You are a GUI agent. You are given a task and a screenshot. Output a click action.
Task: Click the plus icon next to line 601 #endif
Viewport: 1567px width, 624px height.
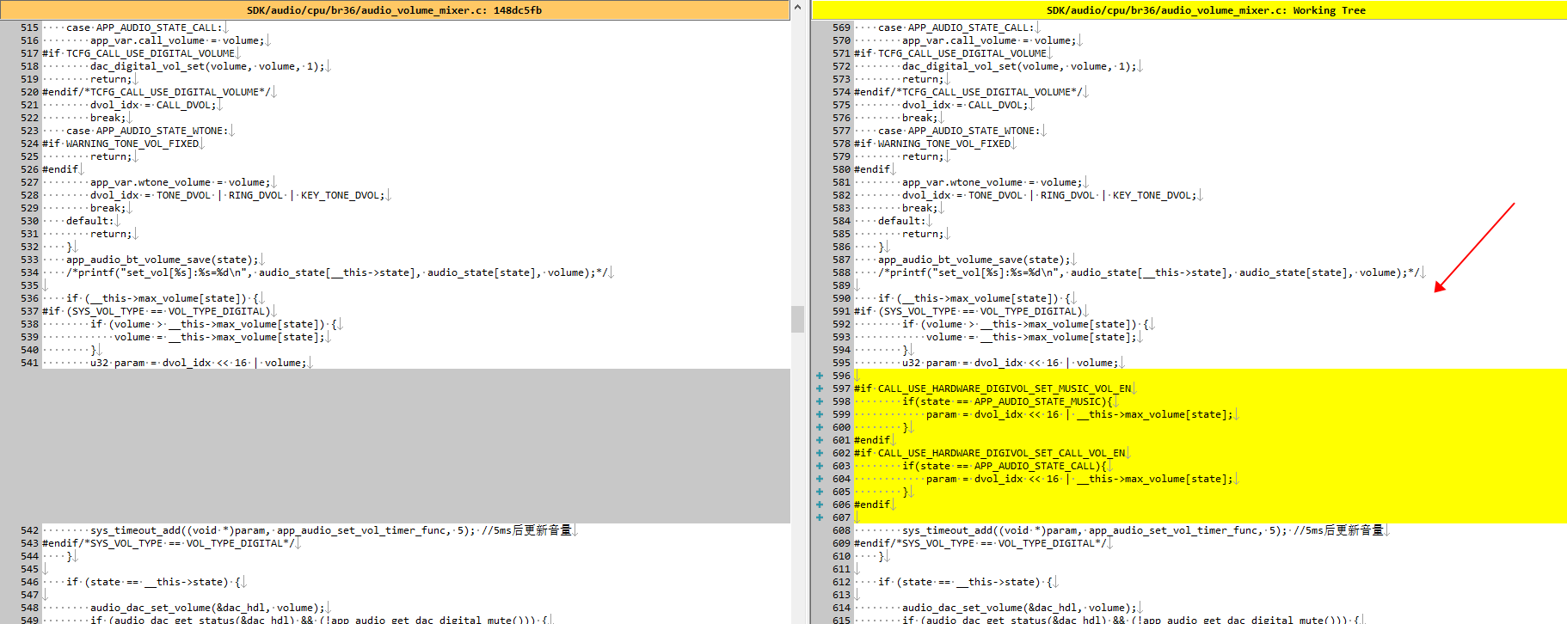tap(820, 440)
